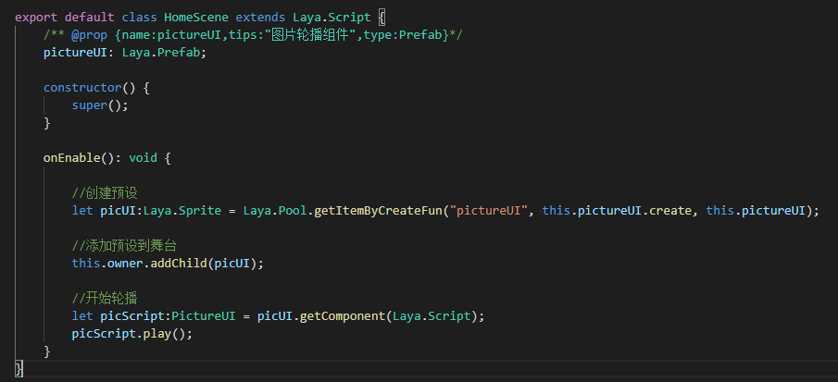Click the "getComponent" method name

coord(343,315)
